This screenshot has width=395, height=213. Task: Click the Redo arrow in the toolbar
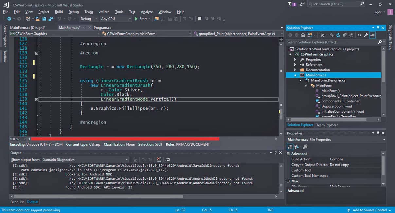pyautogui.click(x=69, y=19)
